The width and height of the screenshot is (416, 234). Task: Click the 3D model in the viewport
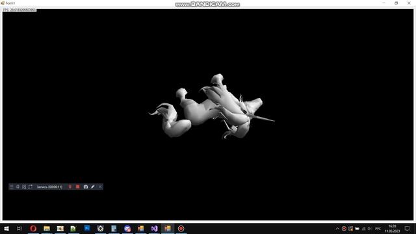(x=211, y=107)
